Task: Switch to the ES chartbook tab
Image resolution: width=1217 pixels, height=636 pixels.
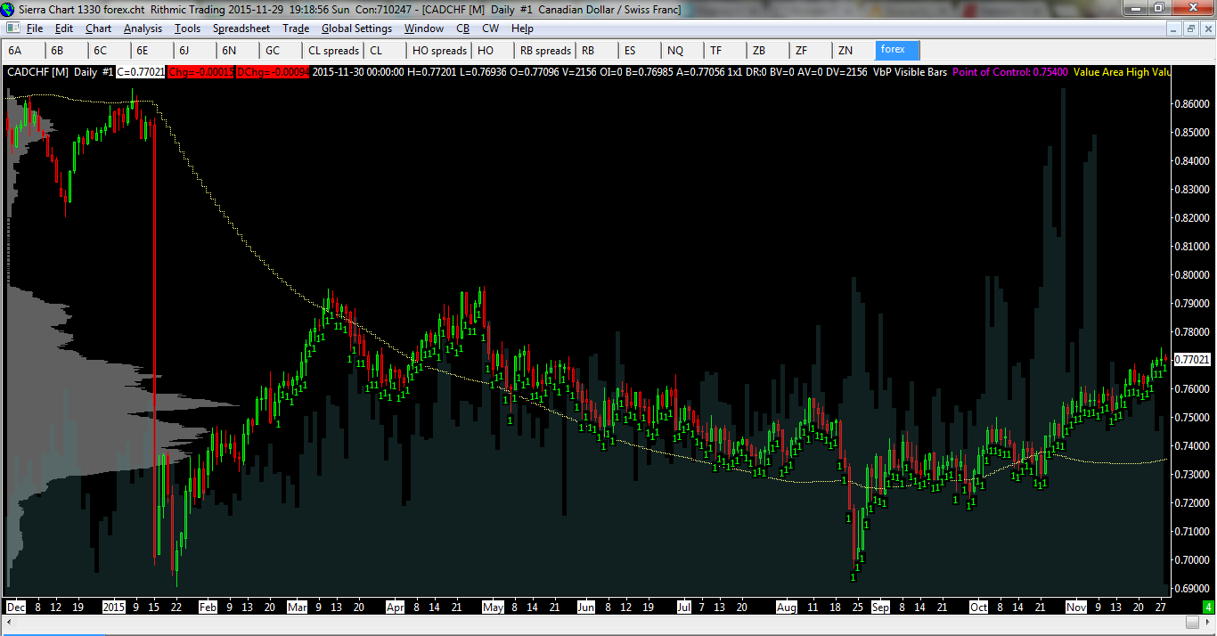Action: (641, 51)
